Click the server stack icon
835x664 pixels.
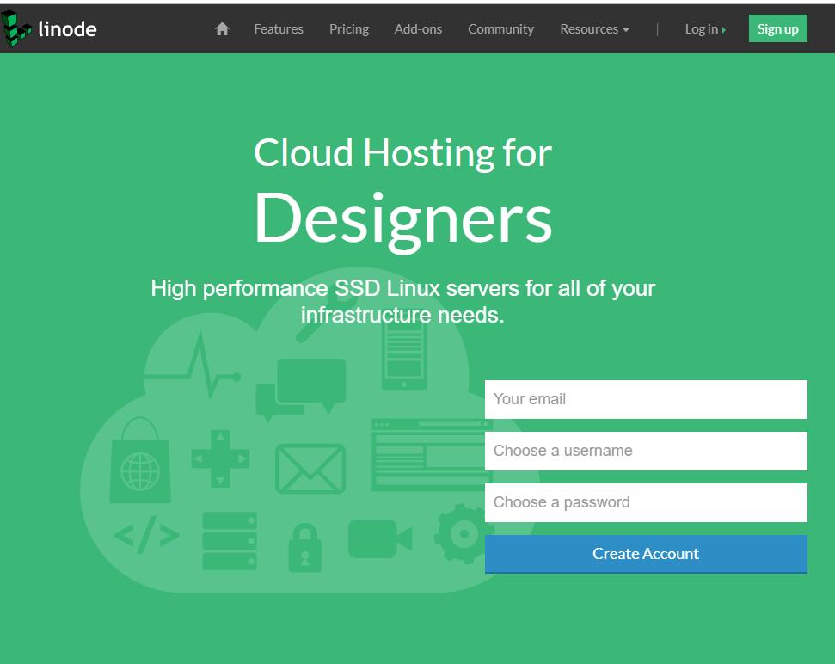230,541
